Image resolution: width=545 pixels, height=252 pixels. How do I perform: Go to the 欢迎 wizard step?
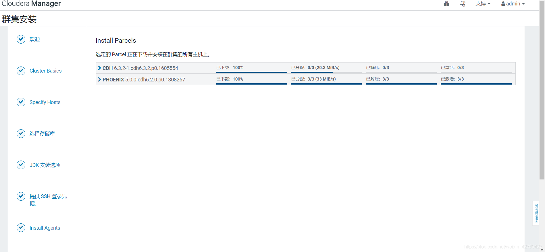[34, 40]
